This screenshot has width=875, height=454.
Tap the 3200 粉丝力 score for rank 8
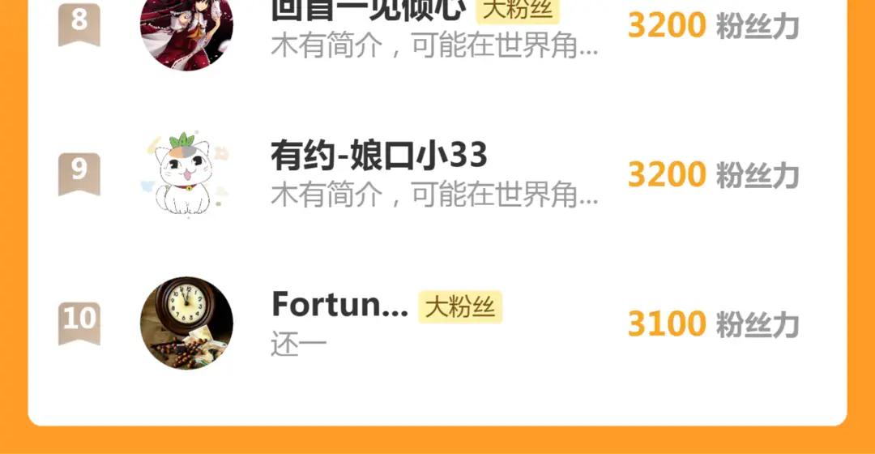(x=713, y=26)
